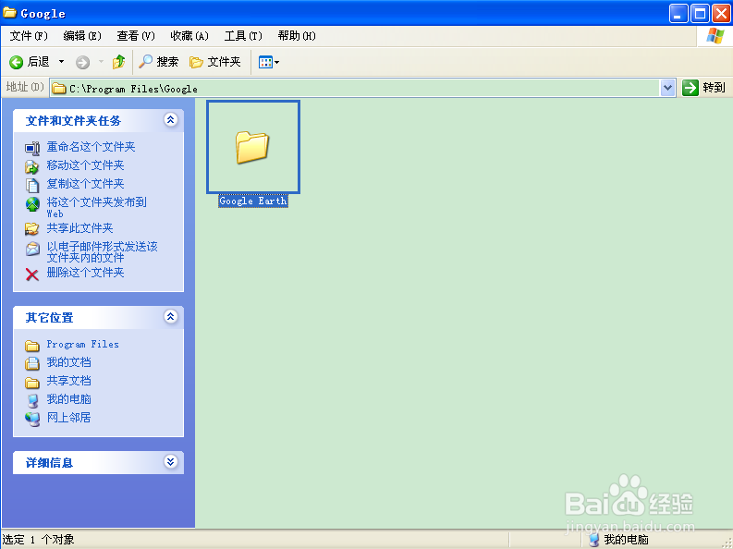Click the Google Earth folder name label
Viewport: 733px width, 549px height.
click(x=253, y=201)
